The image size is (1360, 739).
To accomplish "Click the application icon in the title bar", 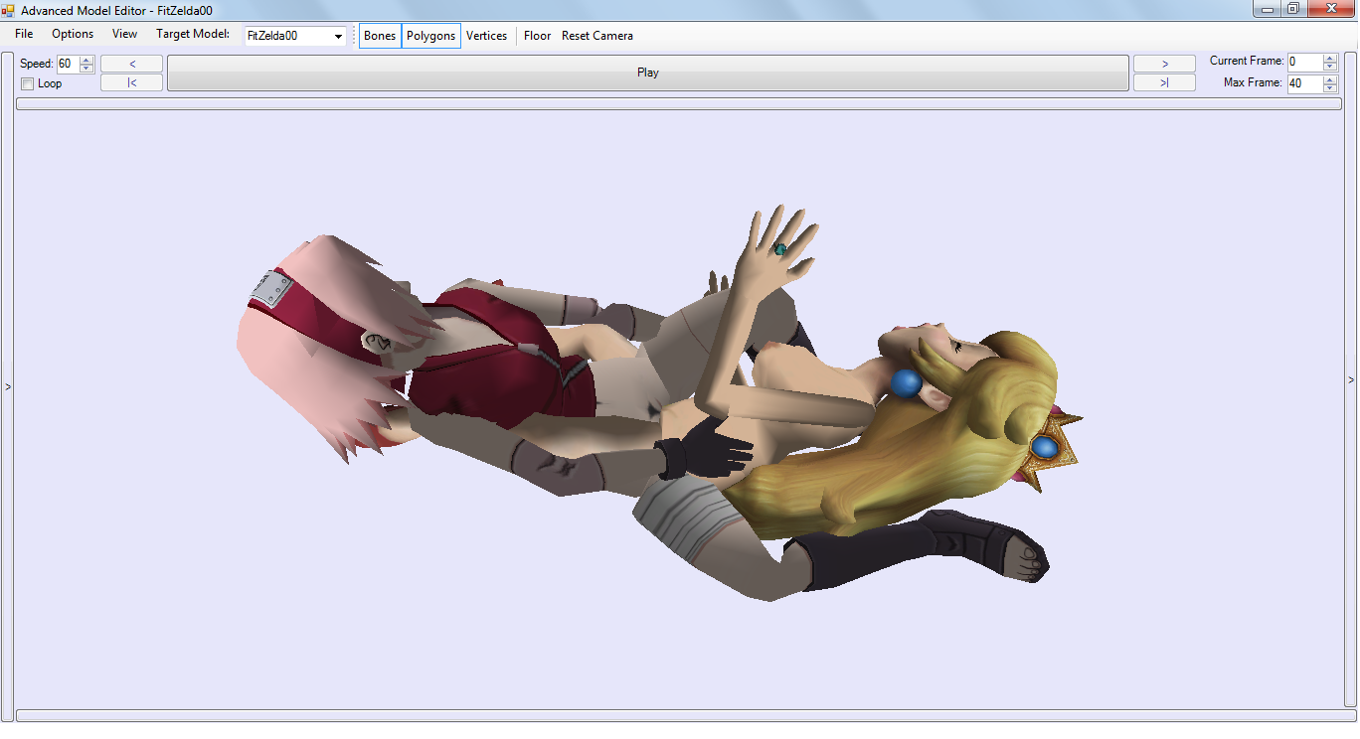I will tap(9, 10).
